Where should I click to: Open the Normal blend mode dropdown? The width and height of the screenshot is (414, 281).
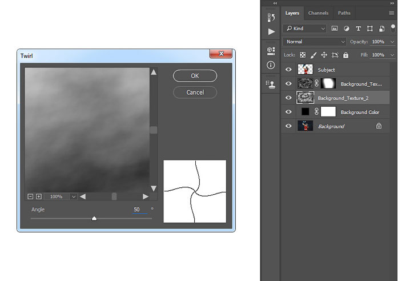(315, 42)
